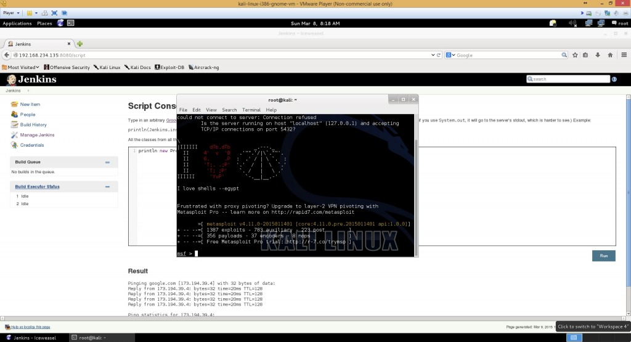Open the People page in Jenkins

coord(27,115)
